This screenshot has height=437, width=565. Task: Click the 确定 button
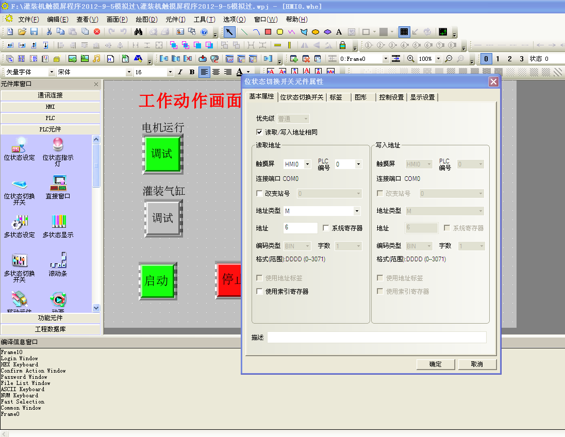(x=435, y=364)
